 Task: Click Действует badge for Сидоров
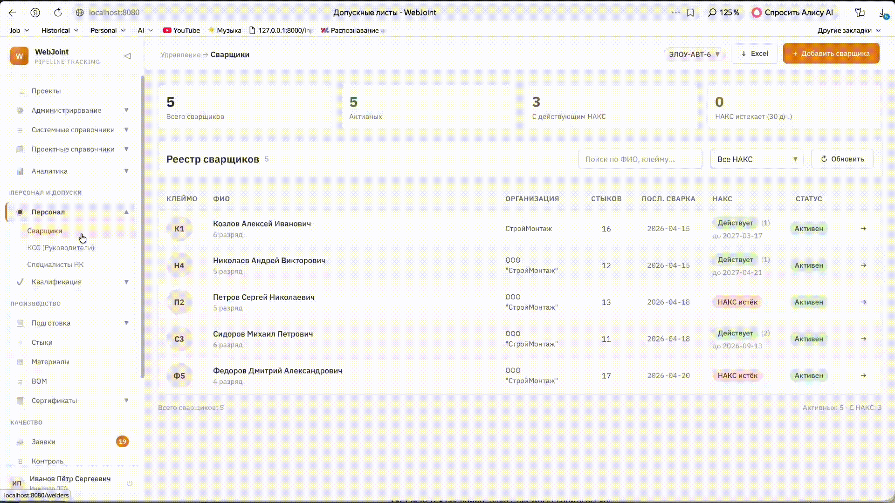(x=735, y=333)
